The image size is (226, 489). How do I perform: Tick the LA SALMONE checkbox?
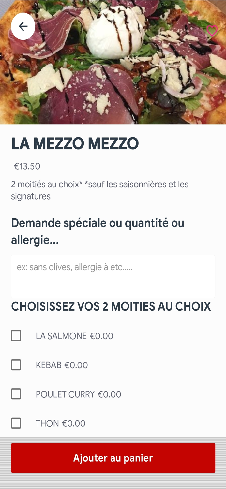[x=16, y=336]
